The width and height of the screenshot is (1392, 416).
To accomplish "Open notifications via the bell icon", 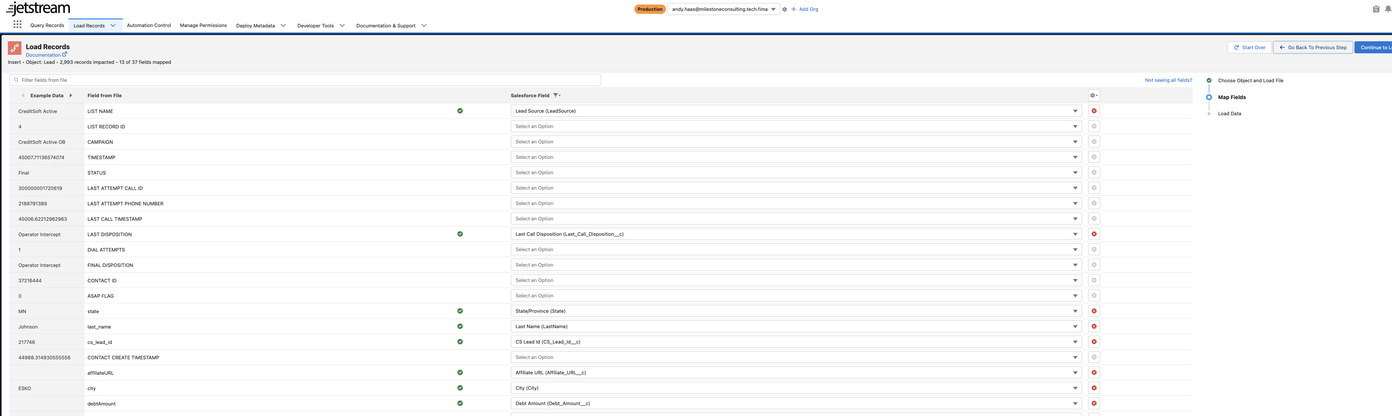I will click(1387, 9).
